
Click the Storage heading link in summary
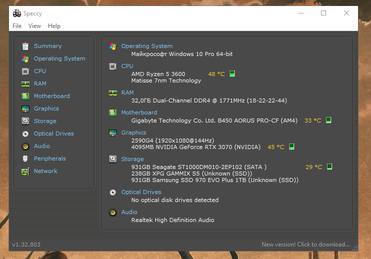click(x=132, y=159)
